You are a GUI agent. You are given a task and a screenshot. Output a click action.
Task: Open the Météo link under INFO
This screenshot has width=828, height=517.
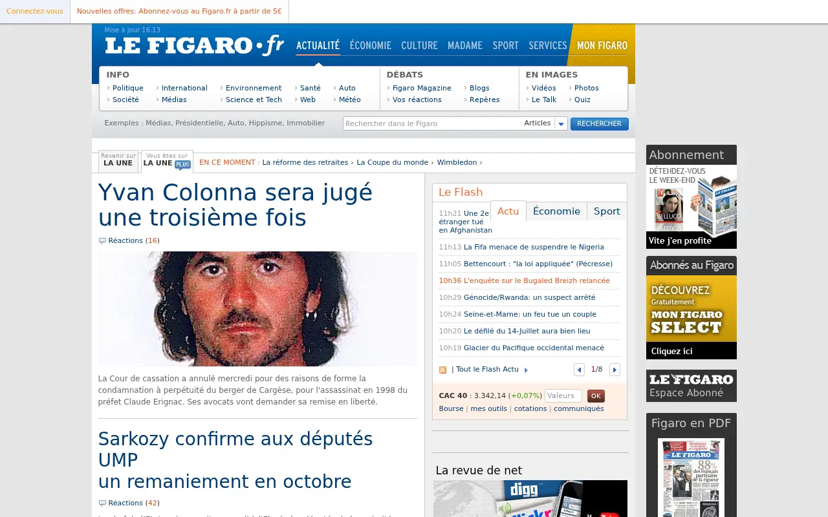350,100
